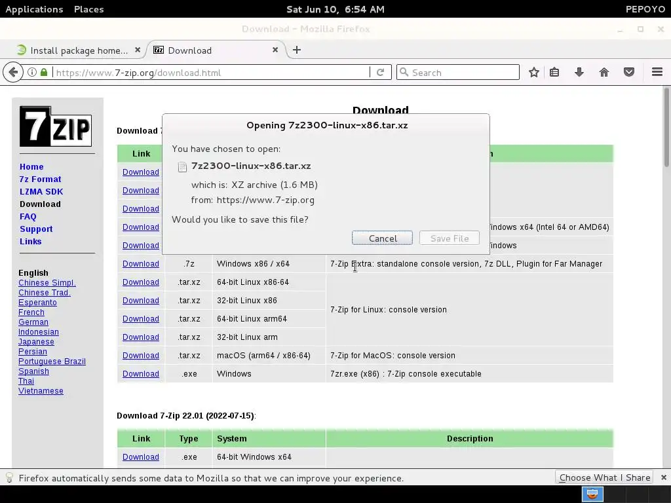The width and height of the screenshot is (671, 503).
Task: Open the FAQ sidebar link
Action: (x=28, y=216)
